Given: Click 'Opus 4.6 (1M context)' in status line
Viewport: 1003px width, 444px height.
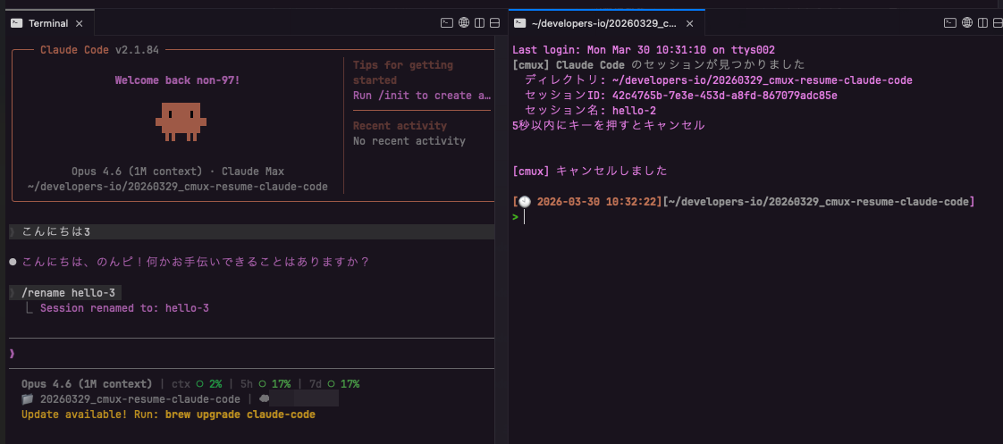Looking at the screenshot, I should [87, 384].
